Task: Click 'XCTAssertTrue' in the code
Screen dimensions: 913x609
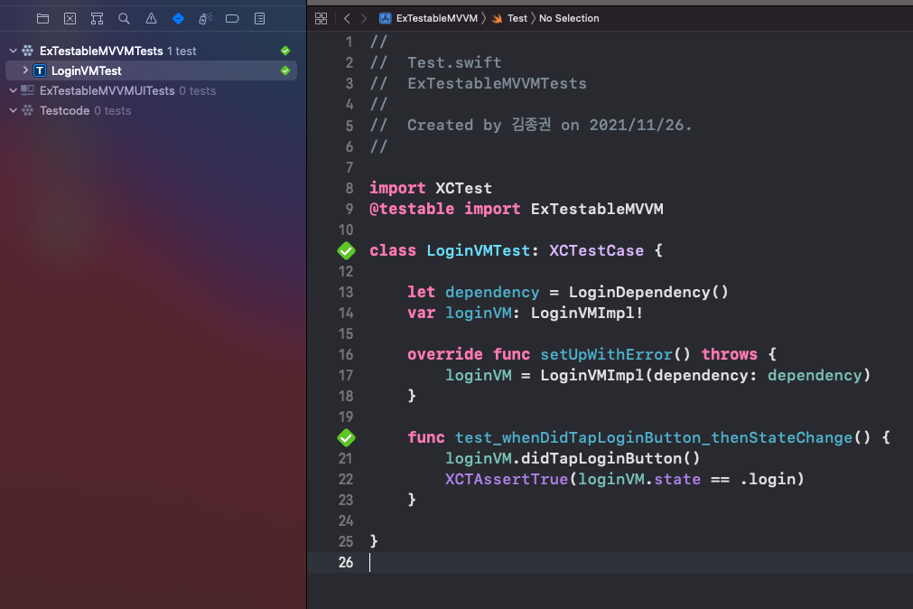Action: [507, 479]
